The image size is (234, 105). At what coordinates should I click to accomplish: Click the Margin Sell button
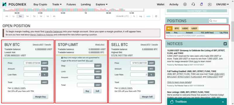tap(147, 97)
